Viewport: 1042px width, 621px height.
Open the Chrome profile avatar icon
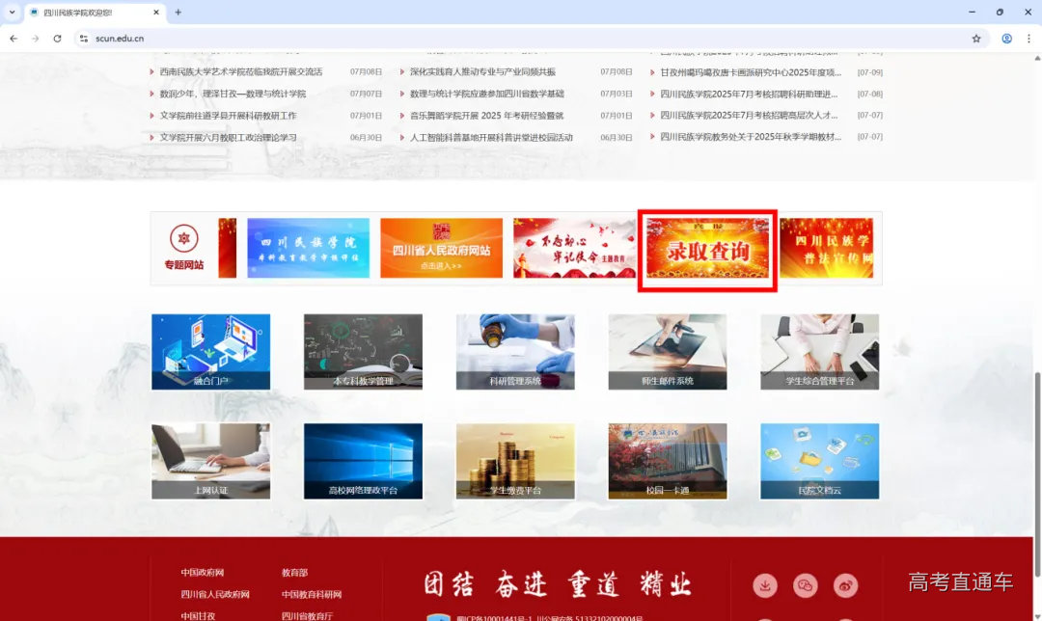click(1006, 39)
